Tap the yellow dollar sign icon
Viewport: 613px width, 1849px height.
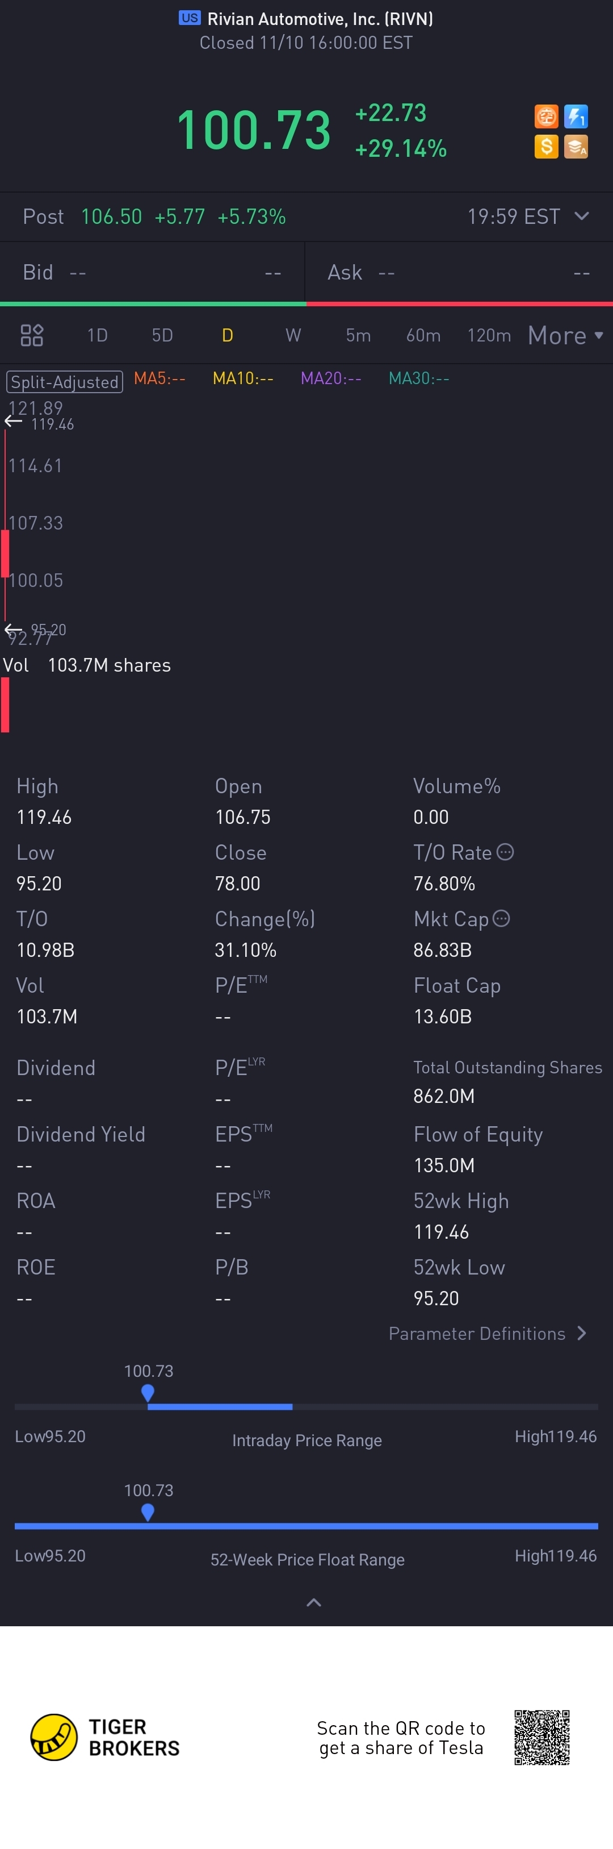tap(547, 147)
